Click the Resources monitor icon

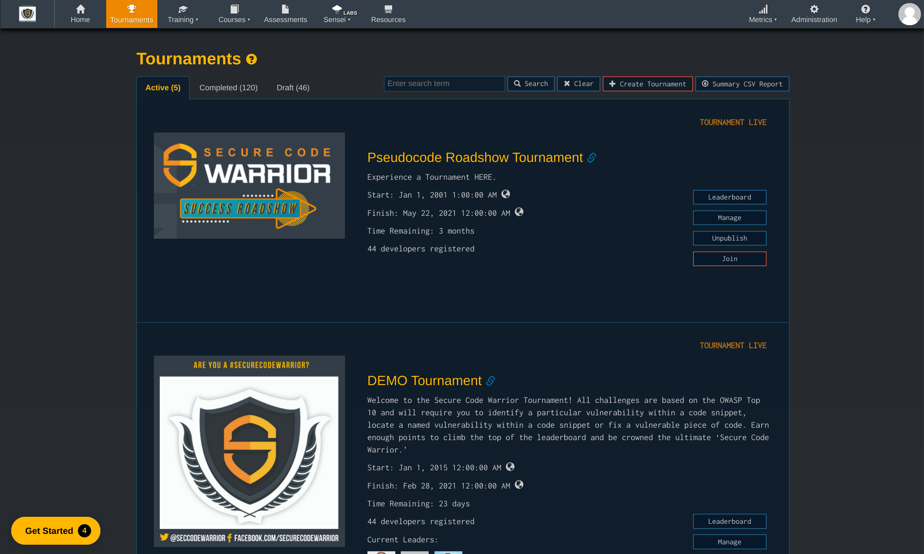[x=388, y=9]
